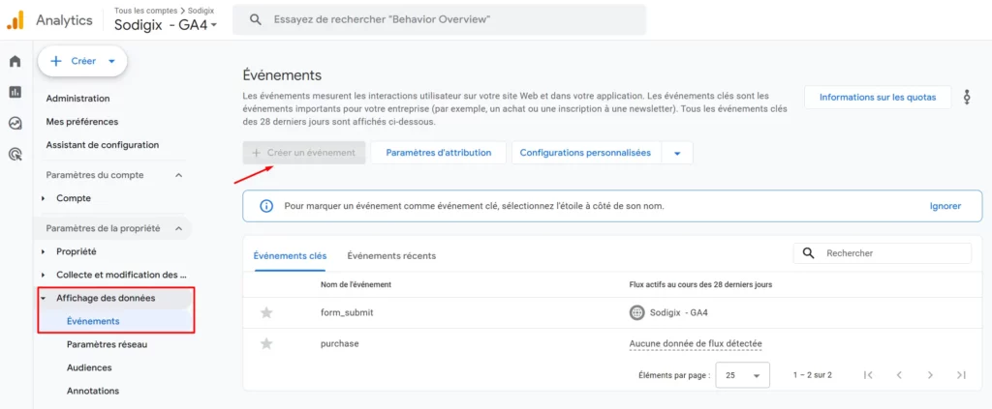This screenshot has height=409, width=992.
Task: Click the info icon in blue banner
Action: [x=266, y=206]
